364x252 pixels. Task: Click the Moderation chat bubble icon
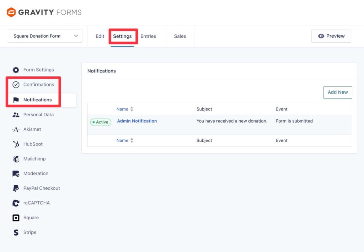click(16, 173)
